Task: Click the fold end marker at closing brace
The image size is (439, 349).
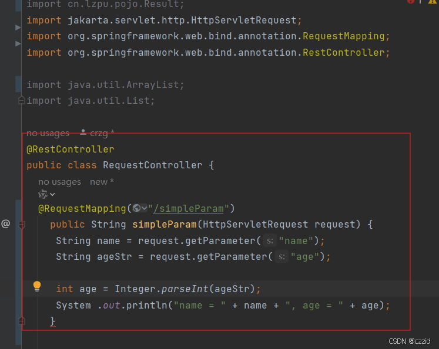Action: [22, 321]
